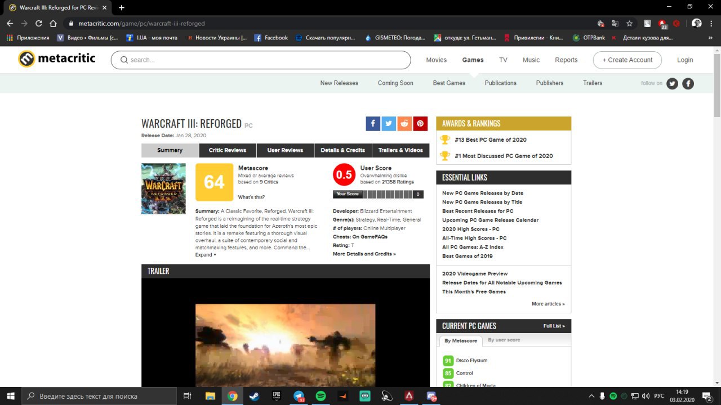Follow Metacritic on Twitter in header
The width and height of the screenshot is (721, 405).
point(672,84)
